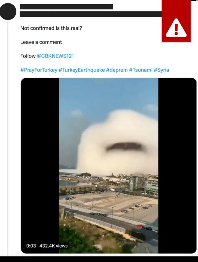Click the red warning triangle icon

tap(176, 28)
